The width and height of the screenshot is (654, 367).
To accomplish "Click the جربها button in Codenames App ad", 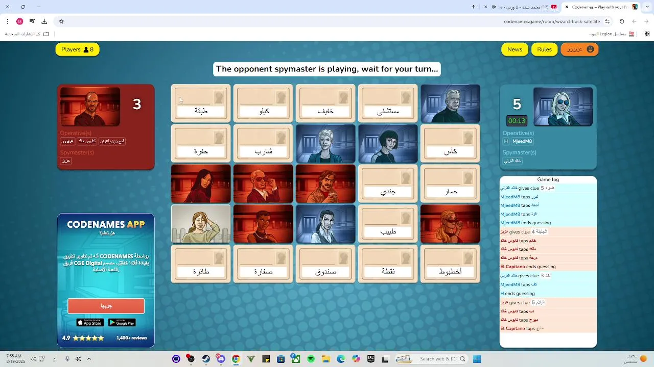I will pyautogui.click(x=106, y=306).
